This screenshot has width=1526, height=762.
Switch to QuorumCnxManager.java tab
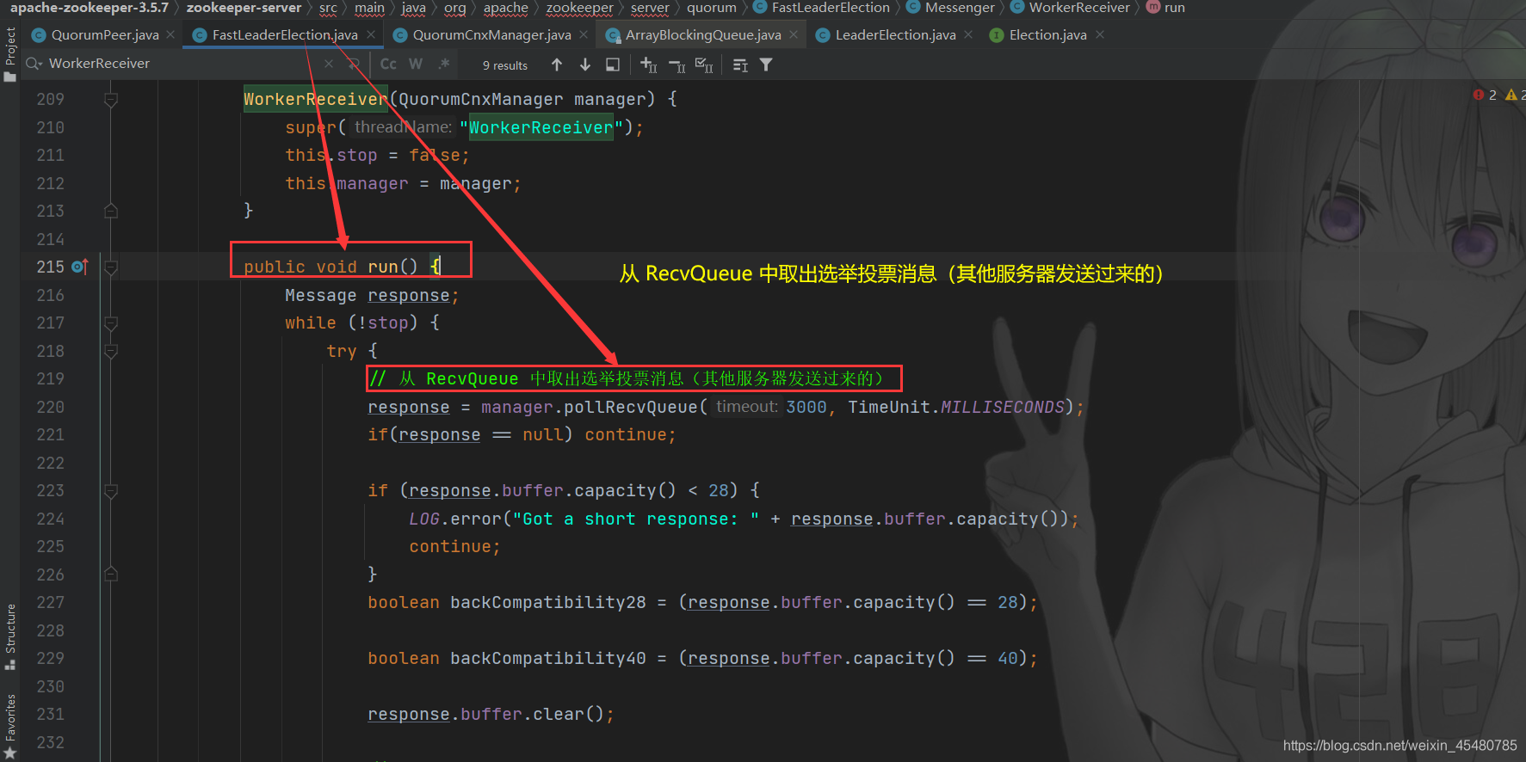tap(491, 35)
